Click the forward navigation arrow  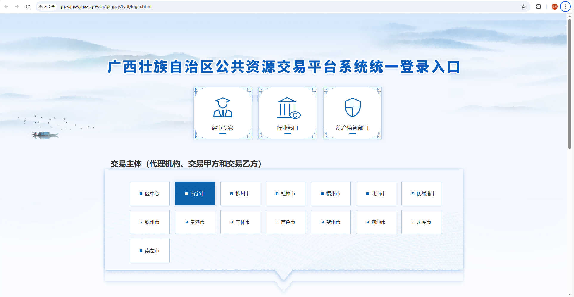(x=17, y=6)
